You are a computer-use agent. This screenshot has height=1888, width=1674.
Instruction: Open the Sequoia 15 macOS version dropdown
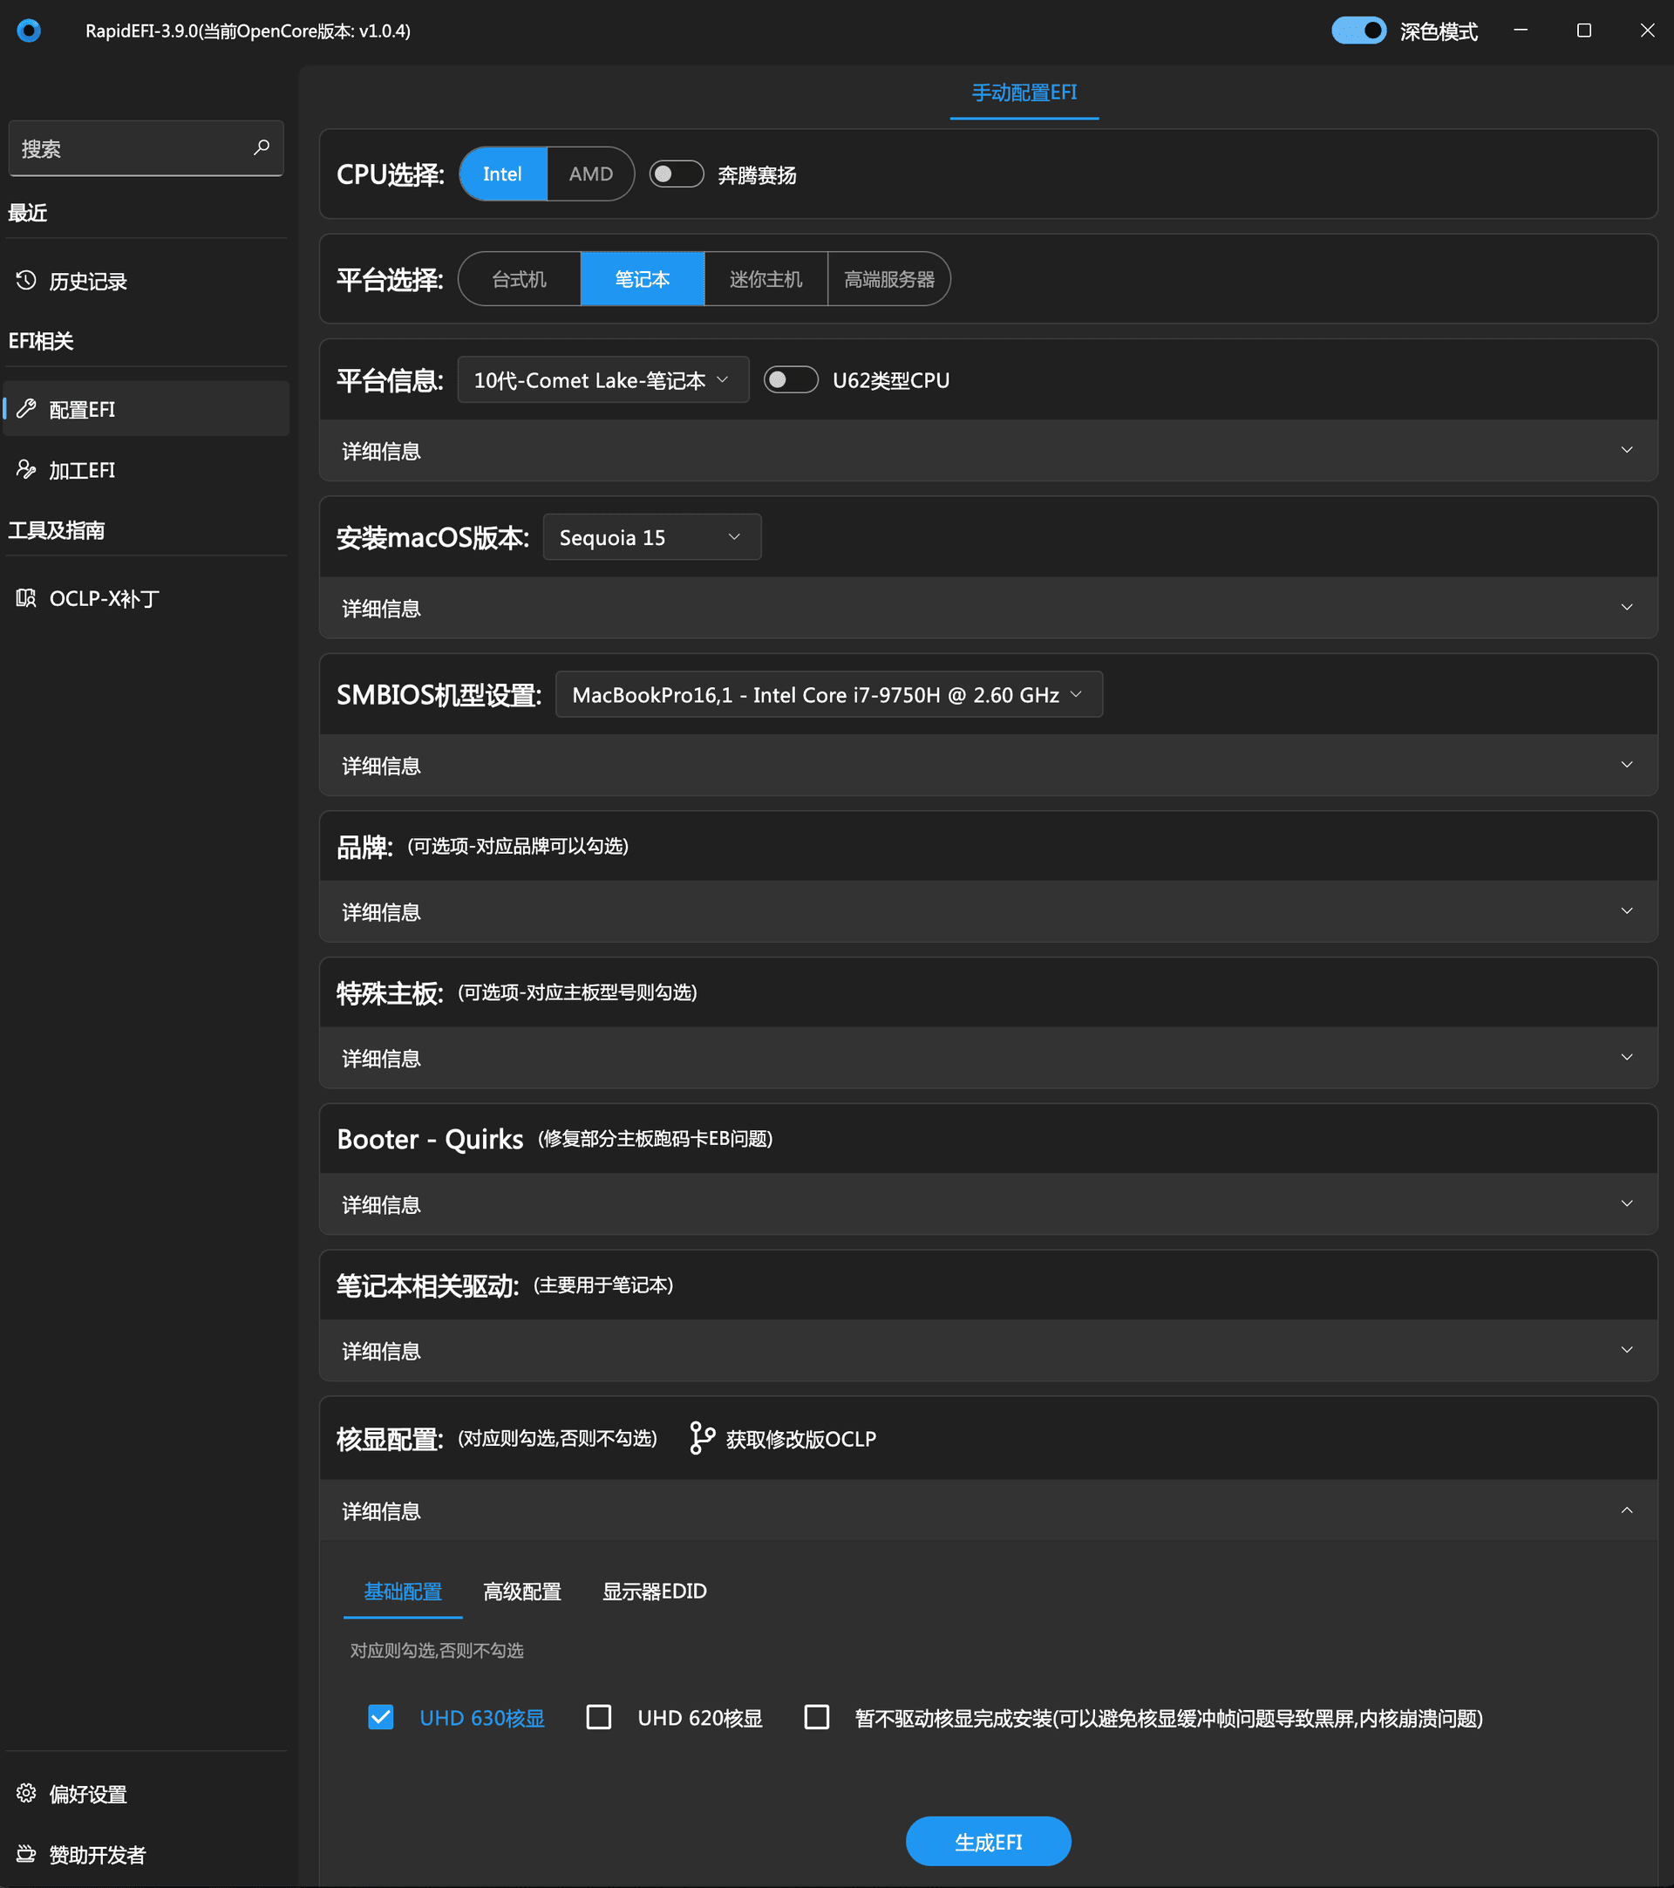651,536
